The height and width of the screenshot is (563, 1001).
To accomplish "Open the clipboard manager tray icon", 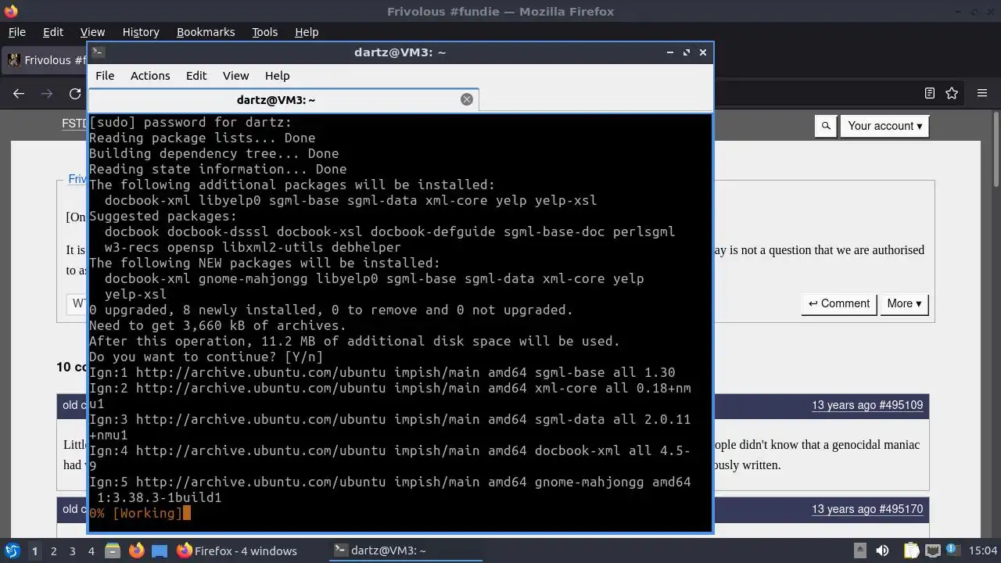I will 912,550.
